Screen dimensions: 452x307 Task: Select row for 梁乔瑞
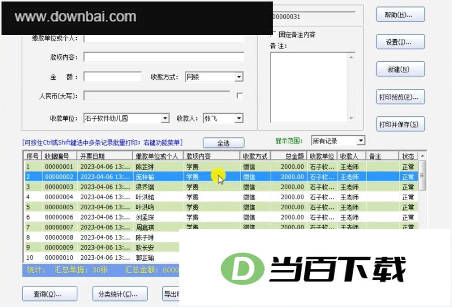pyautogui.click(x=221, y=187)
